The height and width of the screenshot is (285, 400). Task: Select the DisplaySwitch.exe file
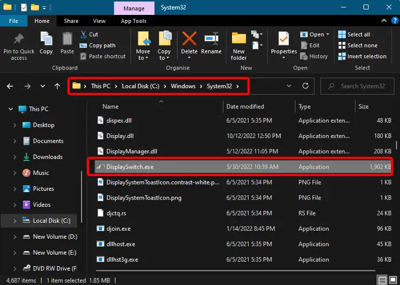pos(243,167)
